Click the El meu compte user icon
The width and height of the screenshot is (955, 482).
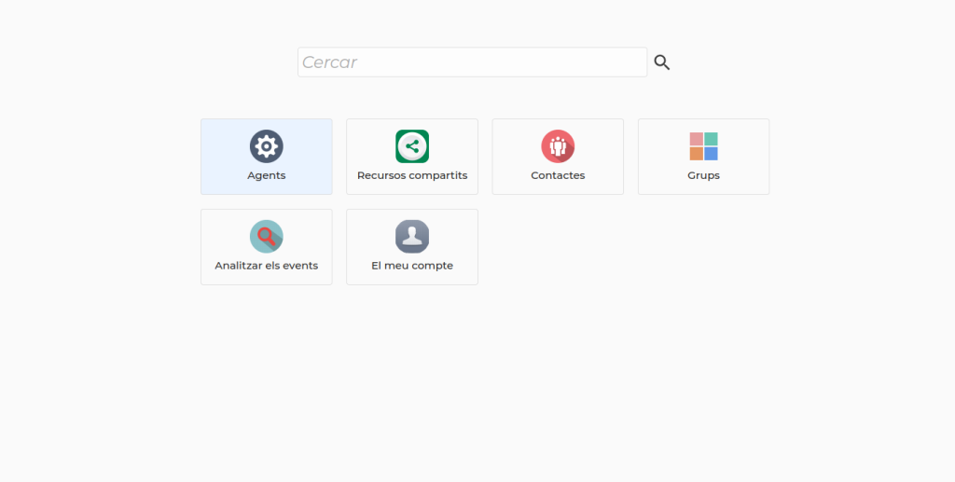tap(412, 237)
